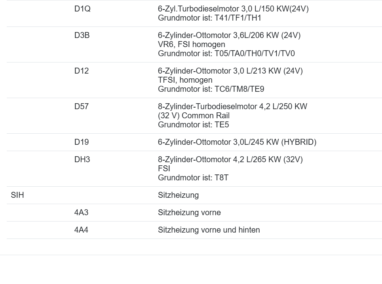
Task: Select the 3,0L/245 KW (HYBRID) description
Action: (237, 142)
